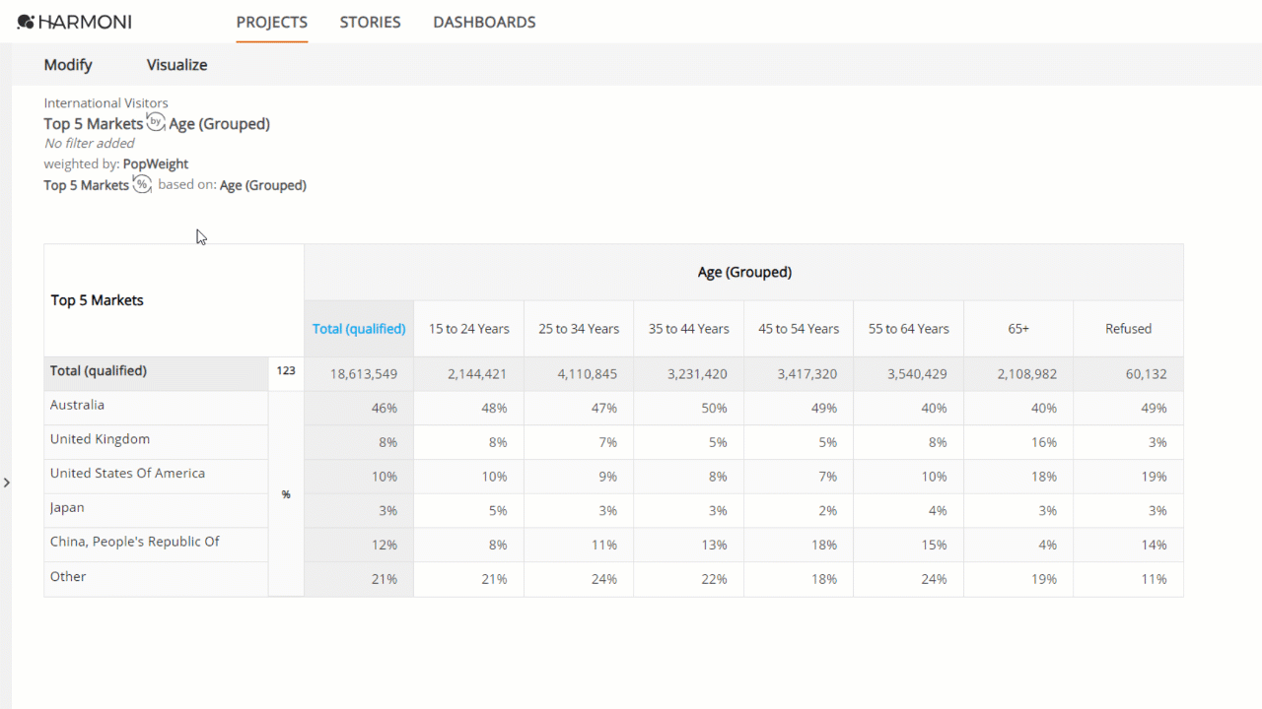Select the '45 to 54 Years' column header
The image size is (1262, 709).
(x=799, y=329)
